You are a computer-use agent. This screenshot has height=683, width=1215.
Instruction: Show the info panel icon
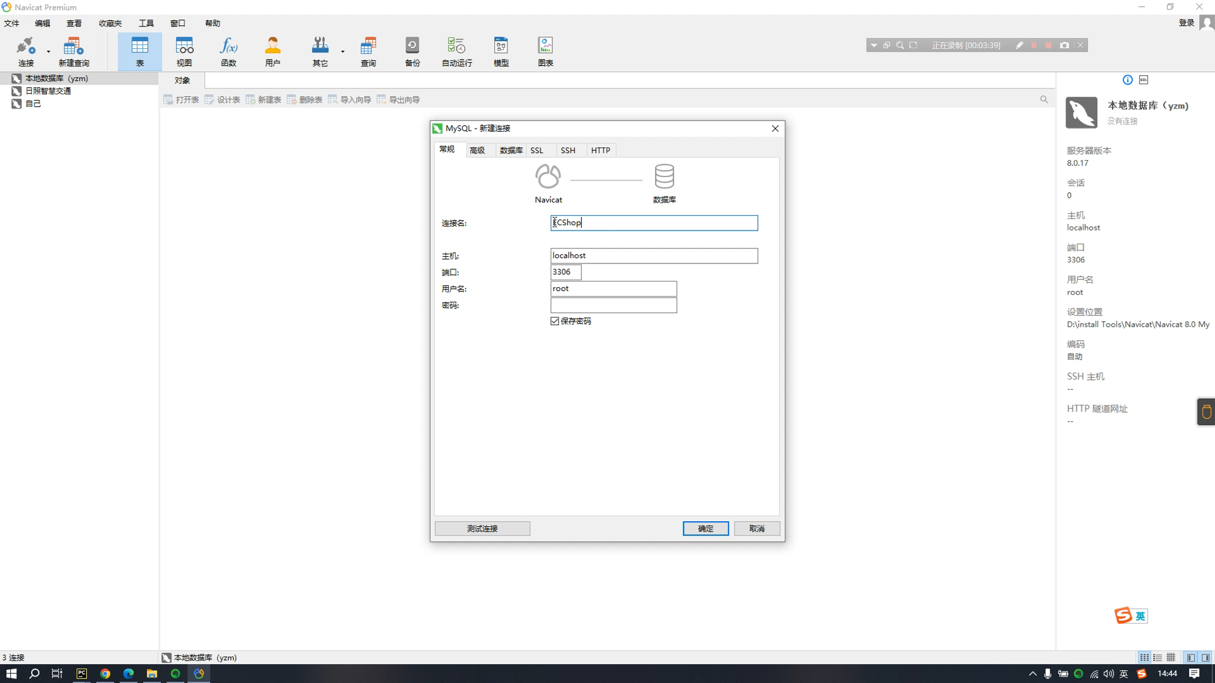coord(1128,80)
